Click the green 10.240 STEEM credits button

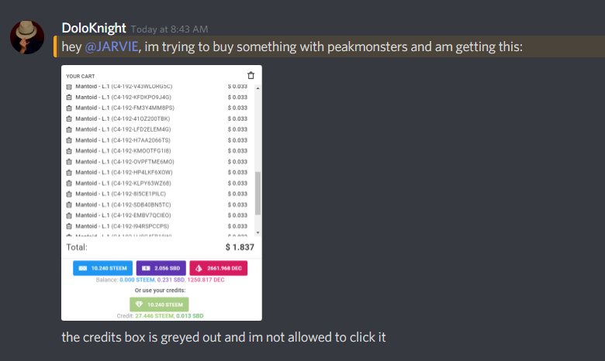[x=159, y=304]
